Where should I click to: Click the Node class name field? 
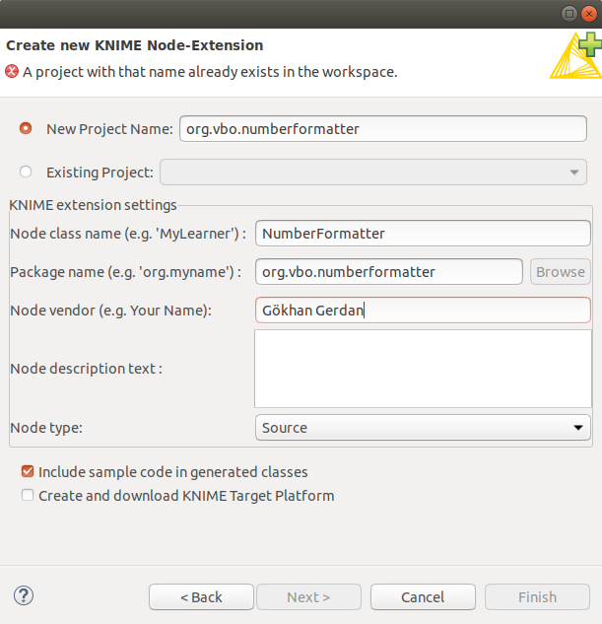pyautogui.click(x=423, y=234)
